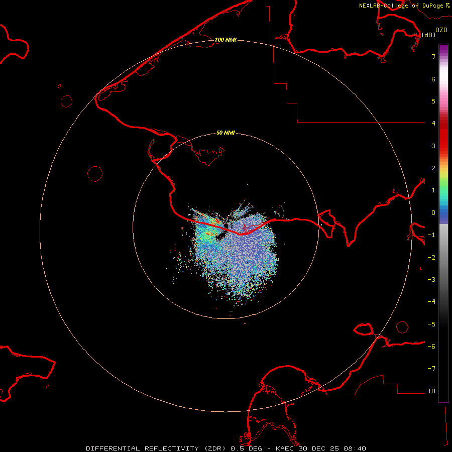Click the "100 NMI" range ring label
Screen dimensions: 452x452
click(x=225, y=40)
